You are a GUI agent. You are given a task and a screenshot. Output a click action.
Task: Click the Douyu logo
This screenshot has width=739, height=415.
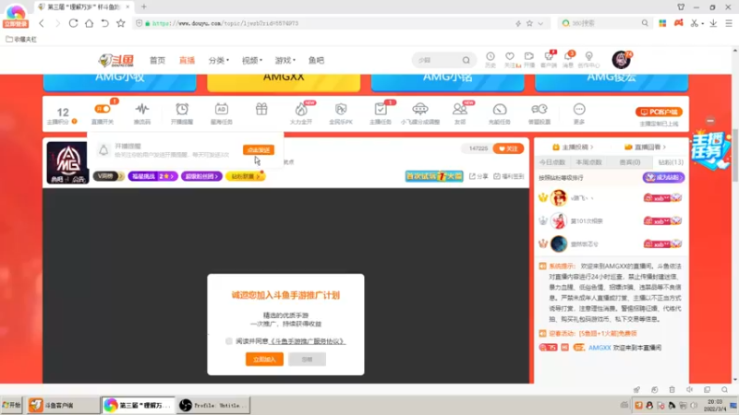coord(116,60)
